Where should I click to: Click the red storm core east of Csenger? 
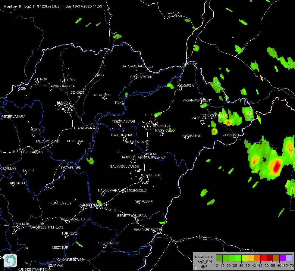tap(277, 167)
